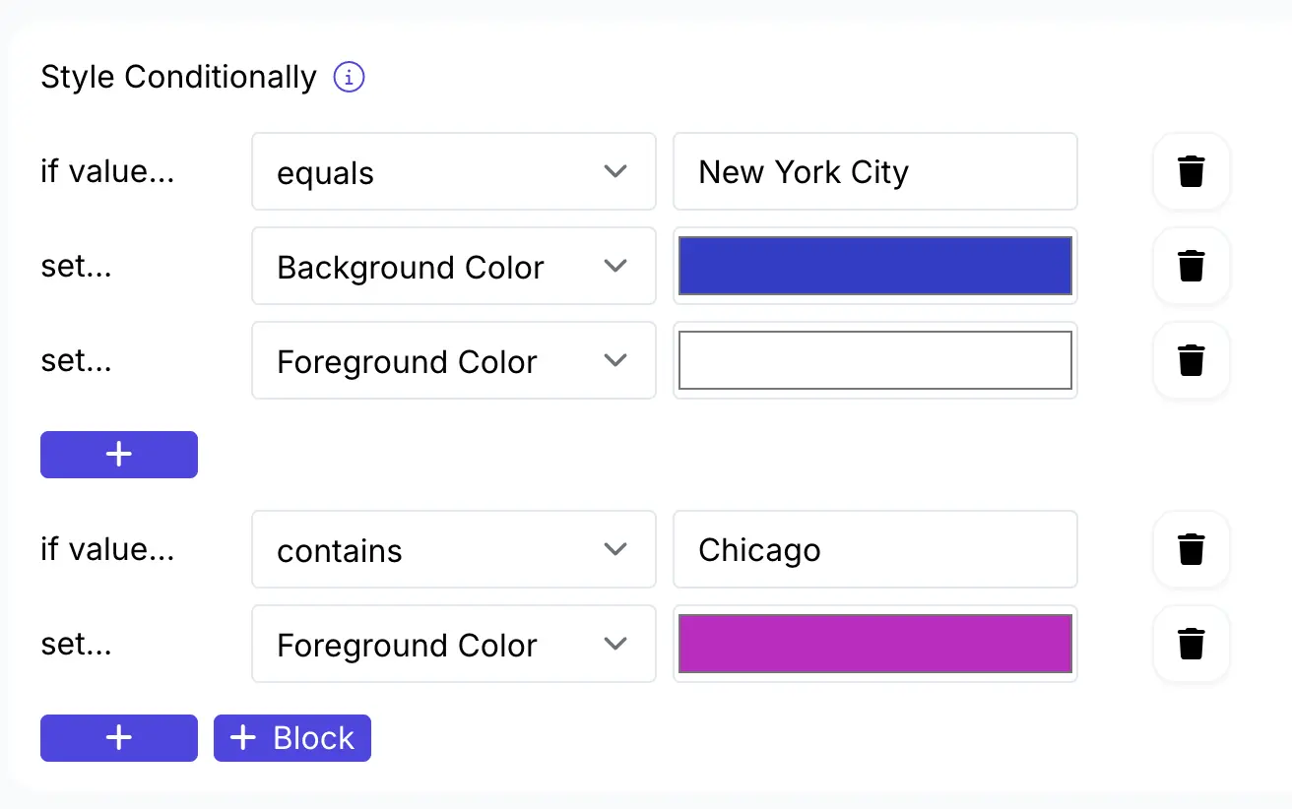Expand the first block's Foreground Color dropdown
The height and width of the screenshot is (809, 1292).
click(454, 361)
